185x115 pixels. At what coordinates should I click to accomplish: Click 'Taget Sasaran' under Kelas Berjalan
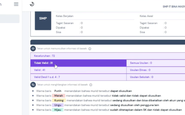(65, 23)
